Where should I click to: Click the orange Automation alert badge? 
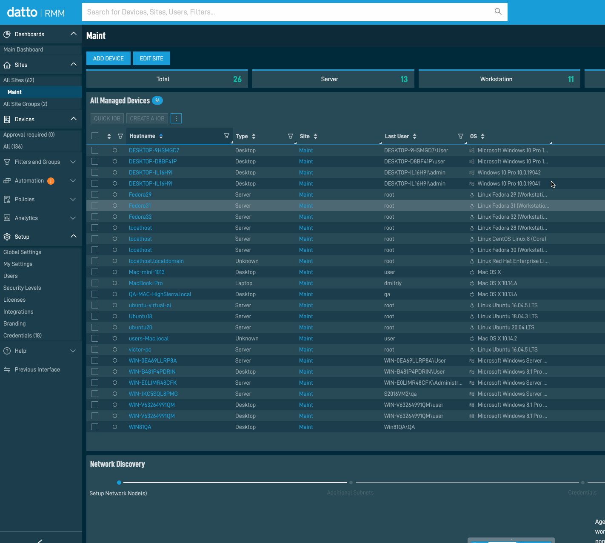click(x=51, y=181)
